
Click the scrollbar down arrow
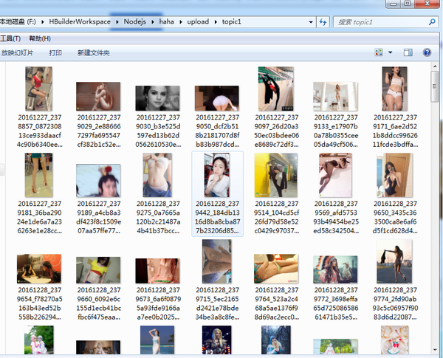click(435, 350)
